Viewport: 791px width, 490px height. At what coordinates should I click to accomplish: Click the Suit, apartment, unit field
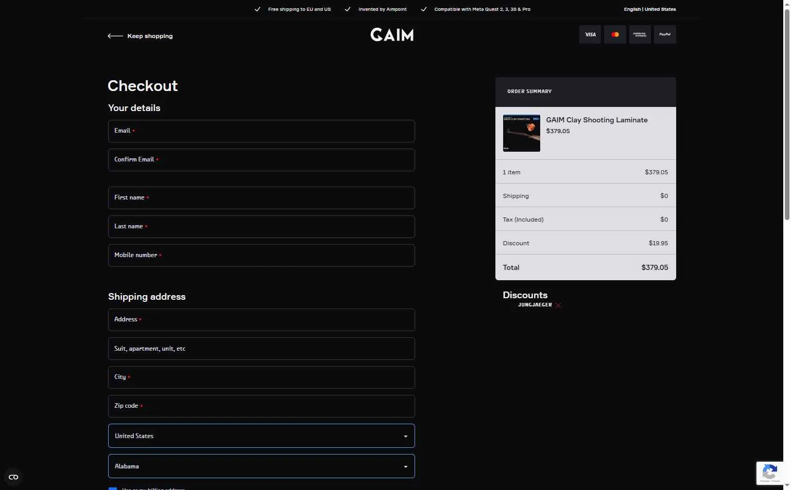pyautogui.click(x=262, y=349)
